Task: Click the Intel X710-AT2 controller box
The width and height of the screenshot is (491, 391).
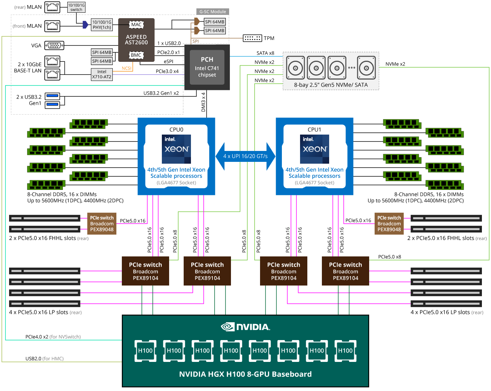Action: point(102,74)
